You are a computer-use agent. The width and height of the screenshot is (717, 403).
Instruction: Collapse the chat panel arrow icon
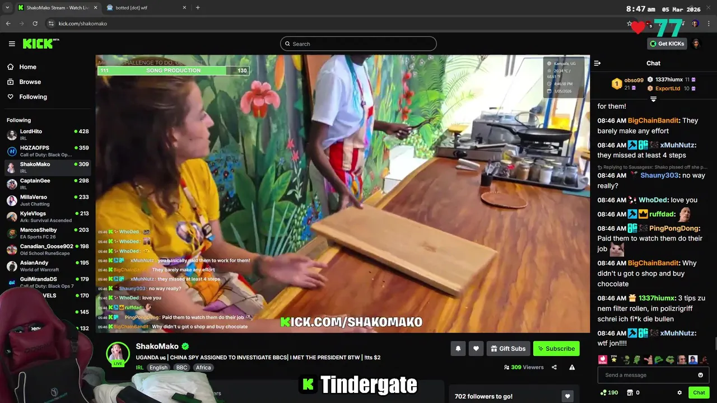point(597,63)
